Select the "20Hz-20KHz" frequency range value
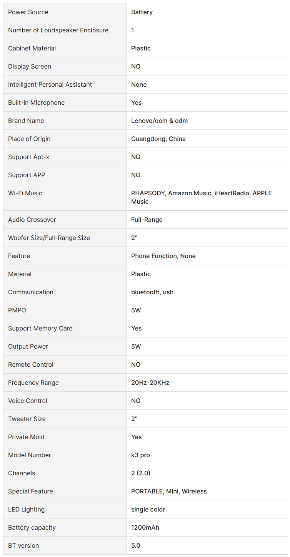 150,383
